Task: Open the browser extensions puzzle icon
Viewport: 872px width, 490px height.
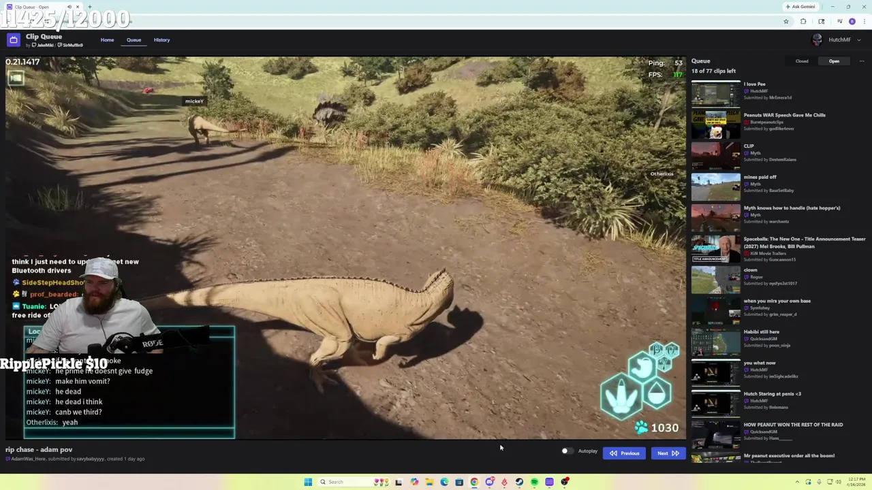Action: pyautogui.click(x=803, y=22)
